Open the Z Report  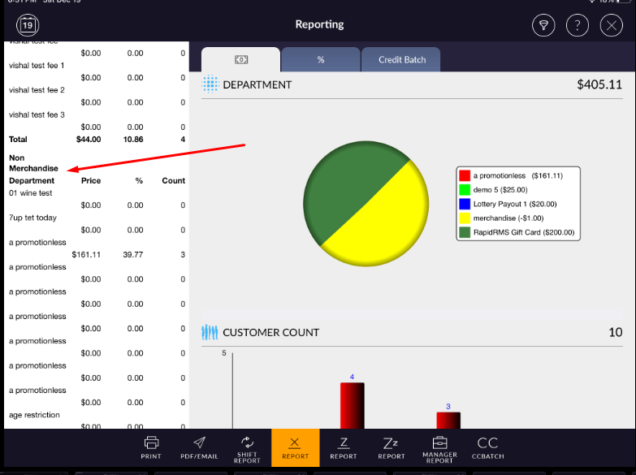click(x=343, y=447)
